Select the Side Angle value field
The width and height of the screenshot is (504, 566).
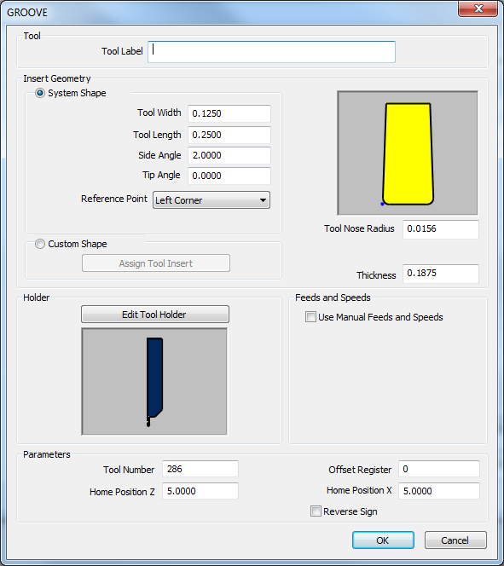pyautogui.click(x=229, y=155)
